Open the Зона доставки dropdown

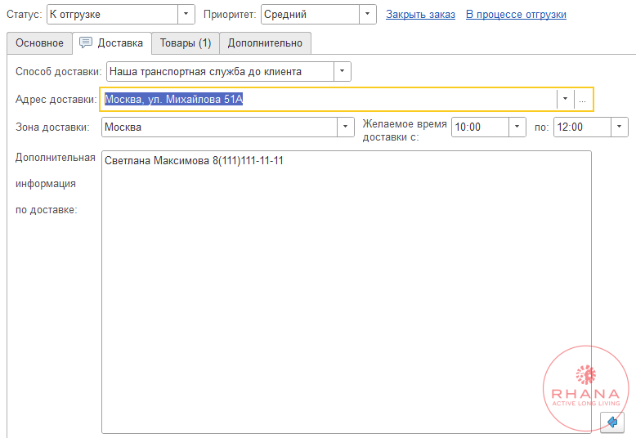(x=346, y=127)
